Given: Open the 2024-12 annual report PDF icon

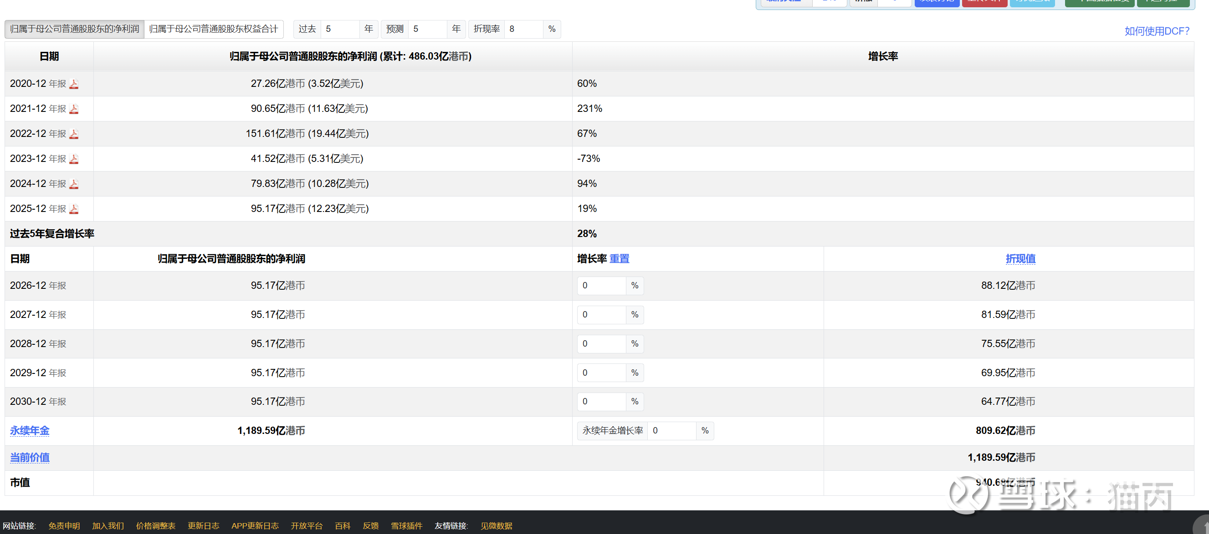Looking at the screenshot, I should [74, 184].
